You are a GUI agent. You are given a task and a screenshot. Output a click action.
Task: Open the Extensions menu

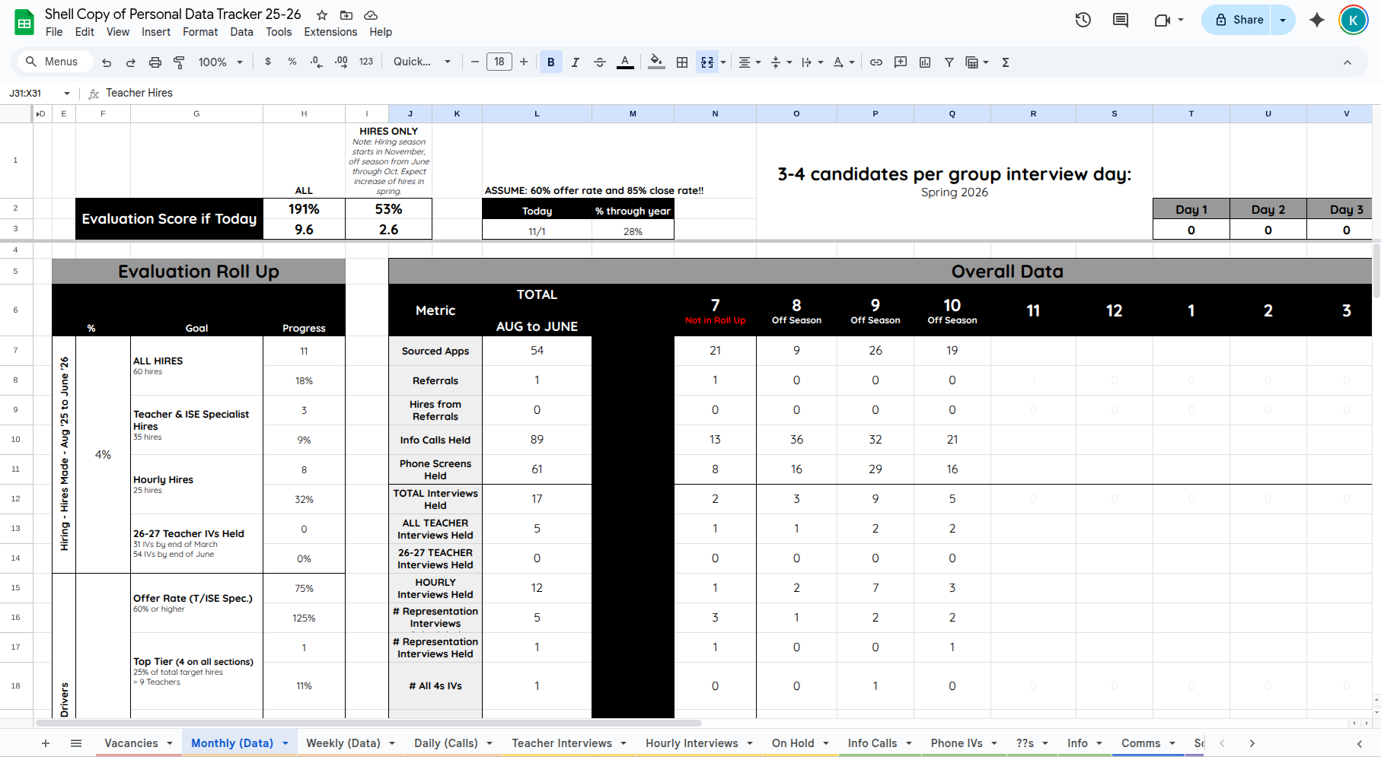330,32
